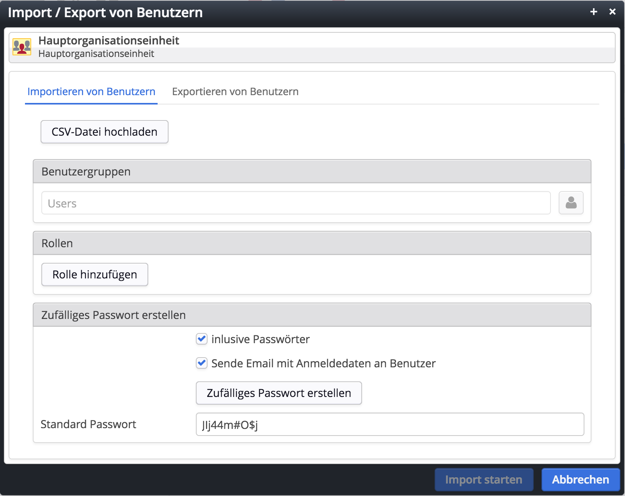Viewport: 625px width, 496px height.
Task: Click the organization unit people icon
Action: coord(22,47)
